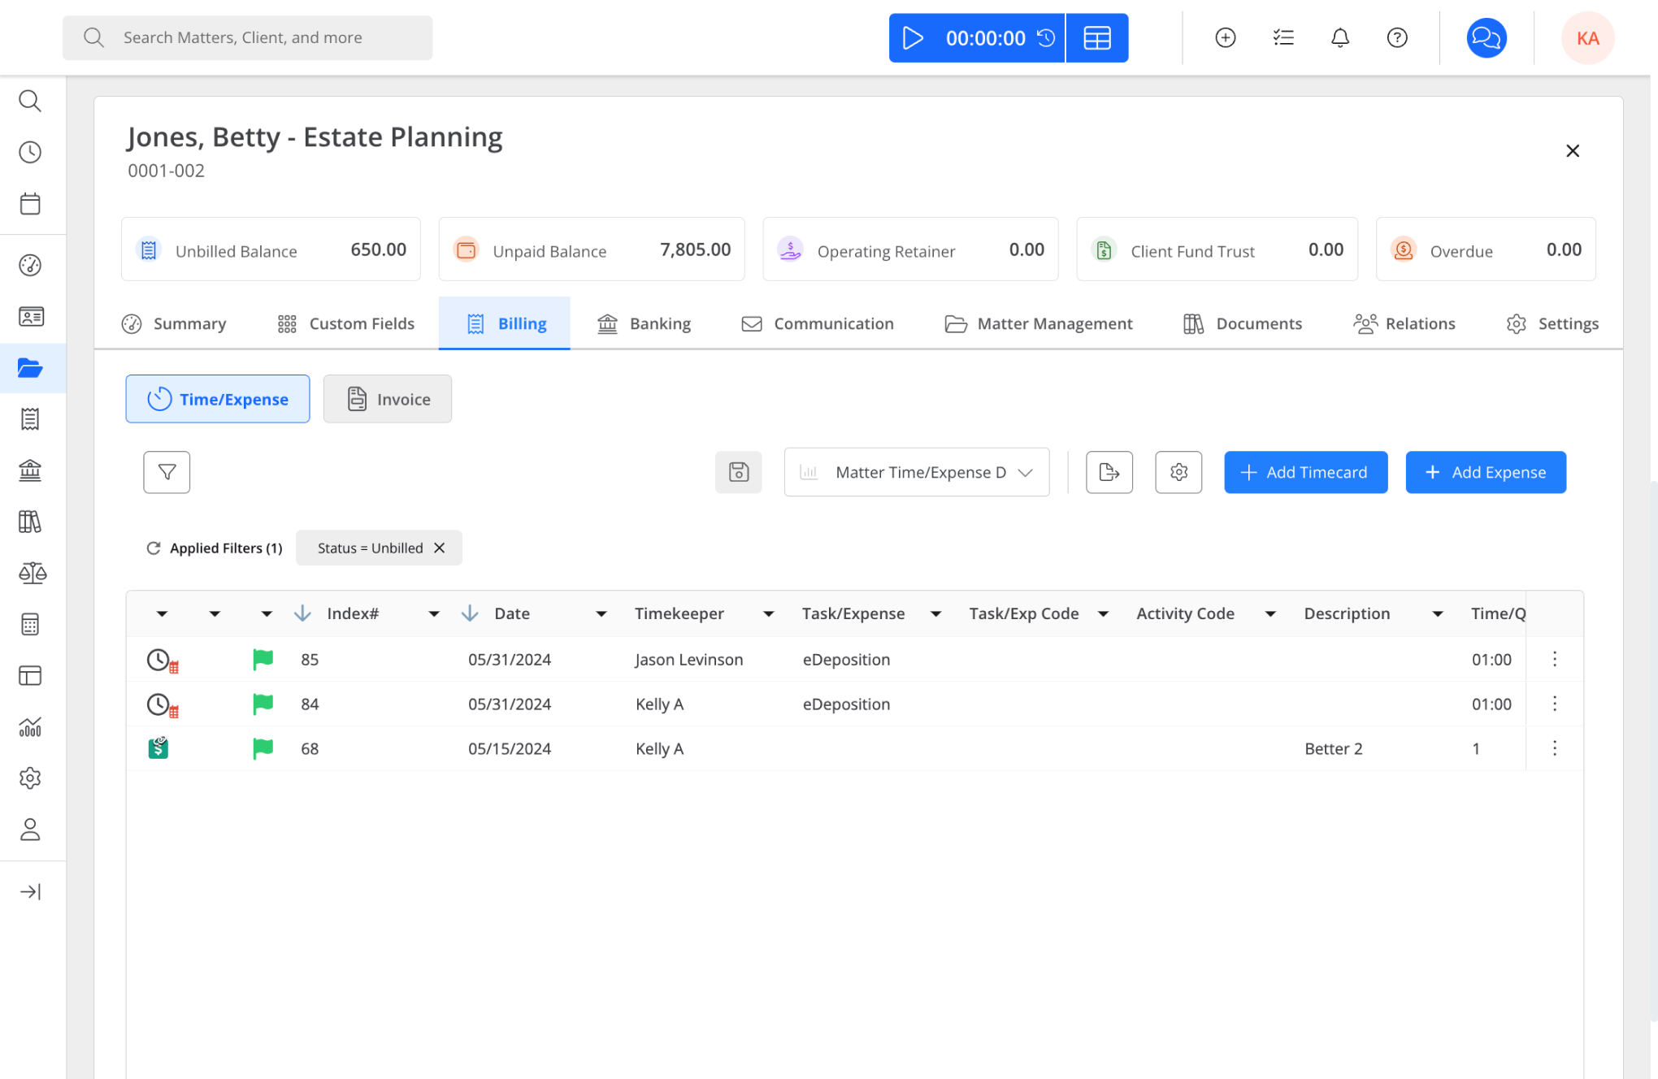This screenshot has width=1658, height=1079.
Task: Switch to the Banking tab
Action: click(645, 323)
